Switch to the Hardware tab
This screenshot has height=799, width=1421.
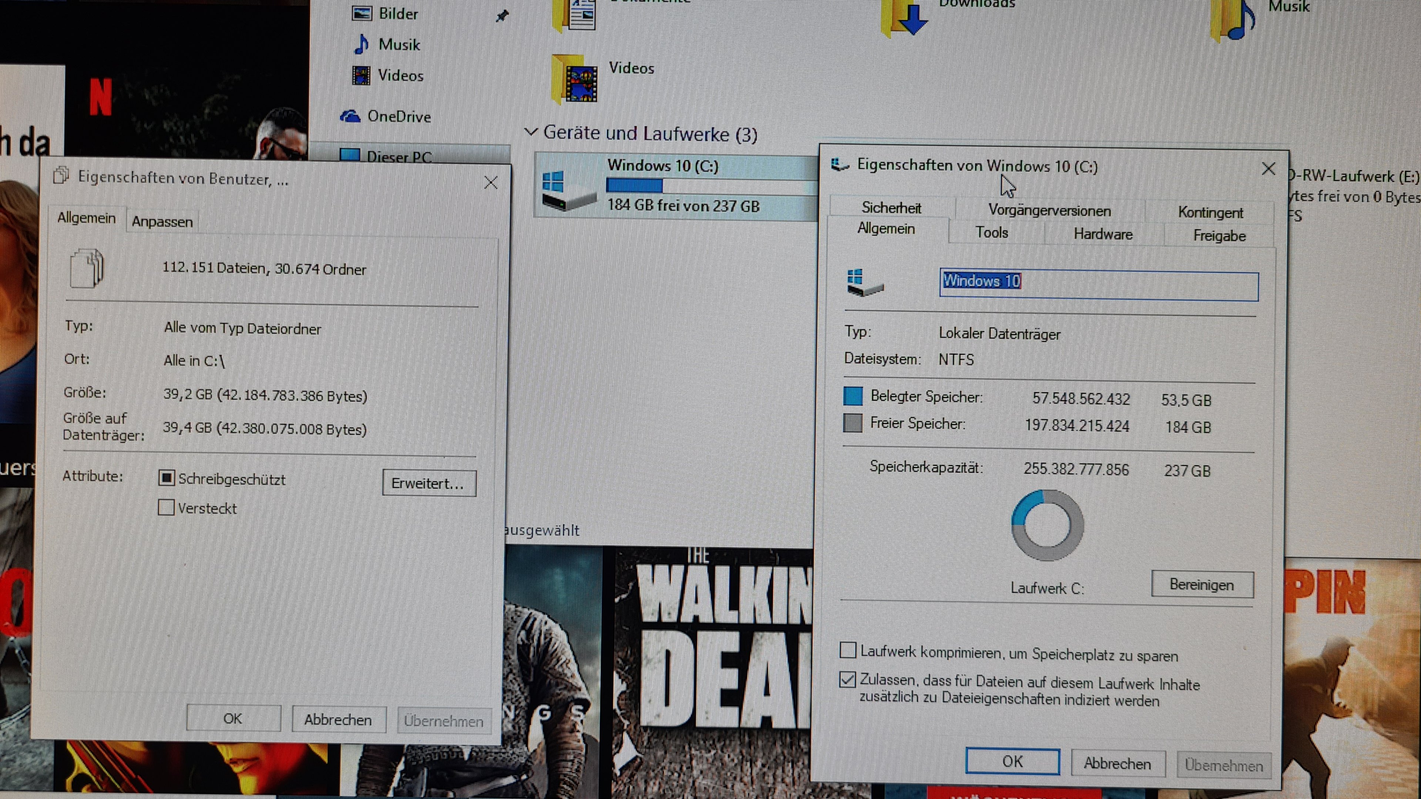click(x=1103, y=235)
